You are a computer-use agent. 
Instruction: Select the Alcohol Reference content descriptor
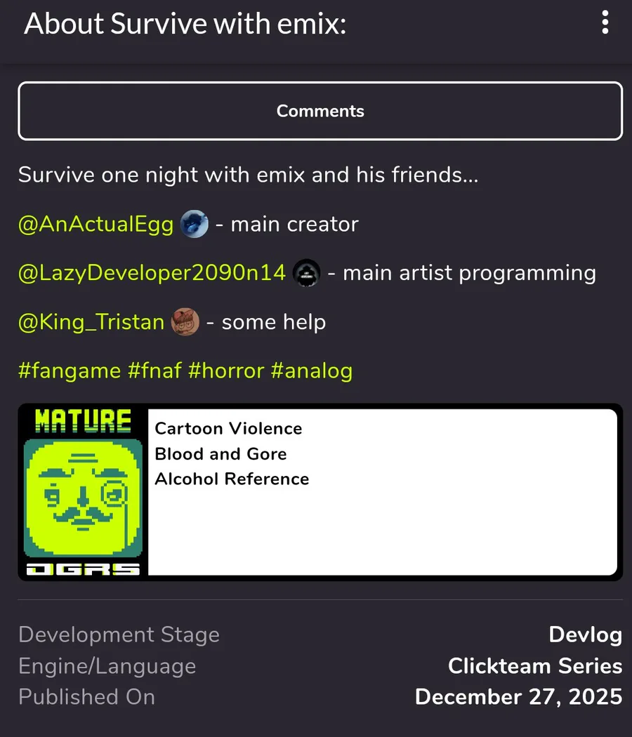click(x=232, y=479)
